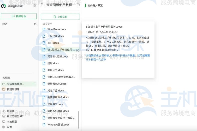Image resolution: width=197 pixels, height=131 pixels.
Task: Select the SSL证书上手申请使用 file row
Action: [60, 50]
